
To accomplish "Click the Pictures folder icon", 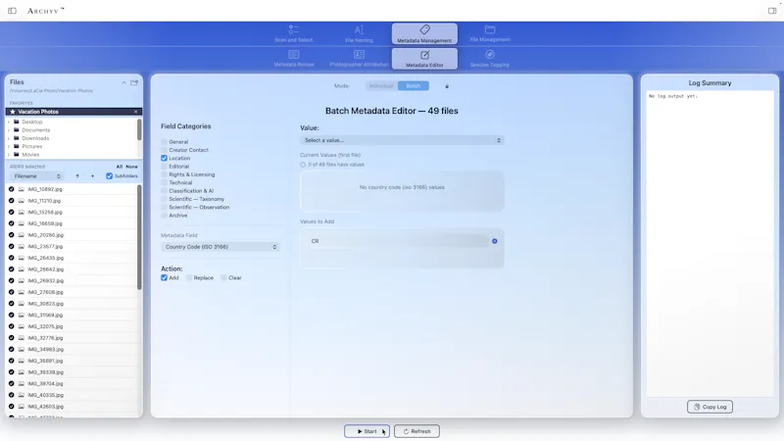I will (17, 146).
